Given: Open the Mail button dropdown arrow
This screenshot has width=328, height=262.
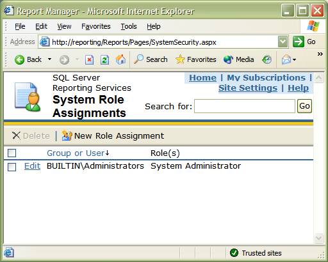Looking at the screenshot, I should [294, 59].
